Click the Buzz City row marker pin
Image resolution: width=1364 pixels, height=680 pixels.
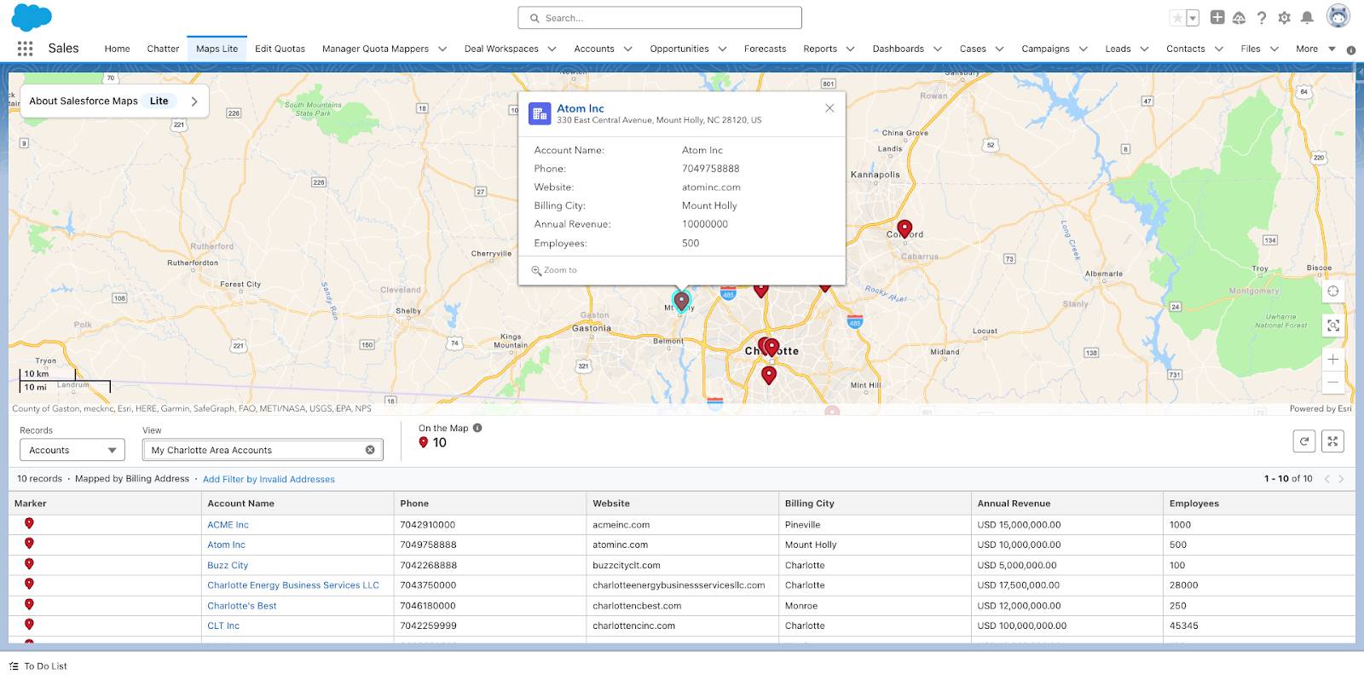tap(29, 563)
